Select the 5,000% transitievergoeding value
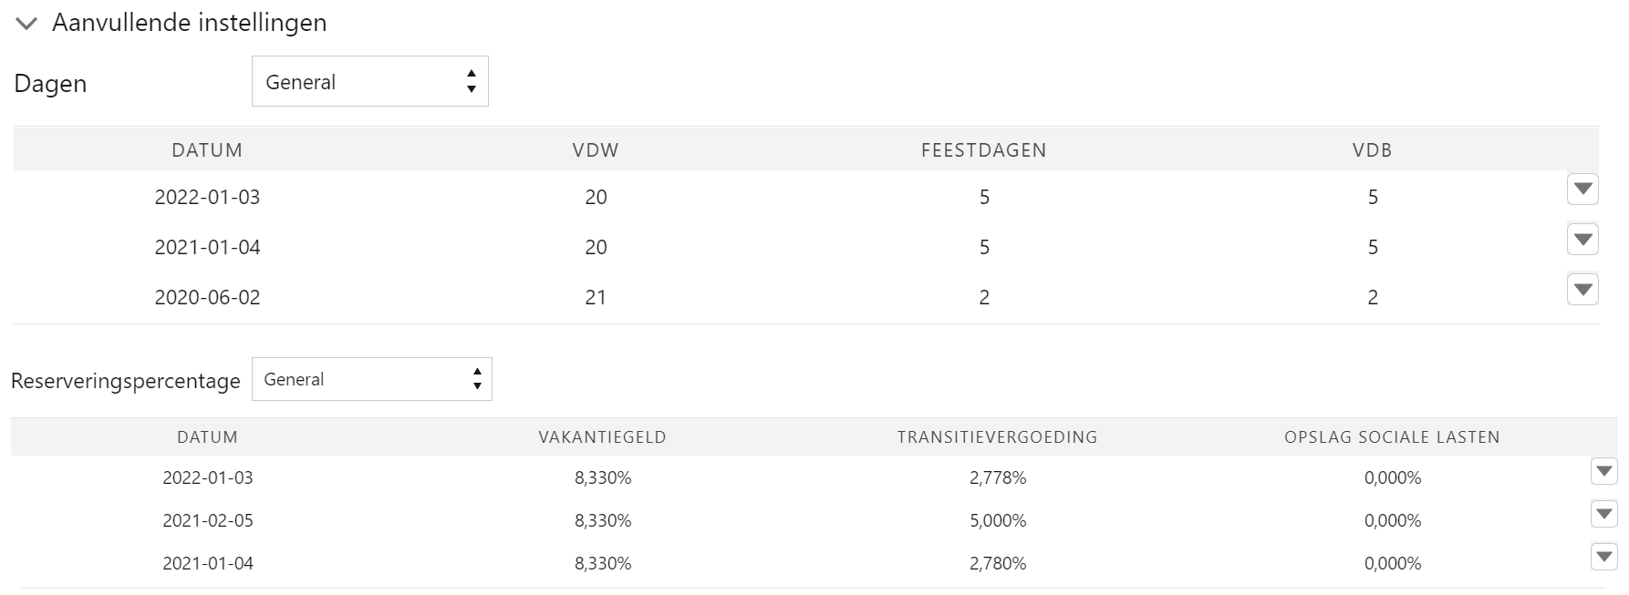1629x595 pixels. click(998, 521)
